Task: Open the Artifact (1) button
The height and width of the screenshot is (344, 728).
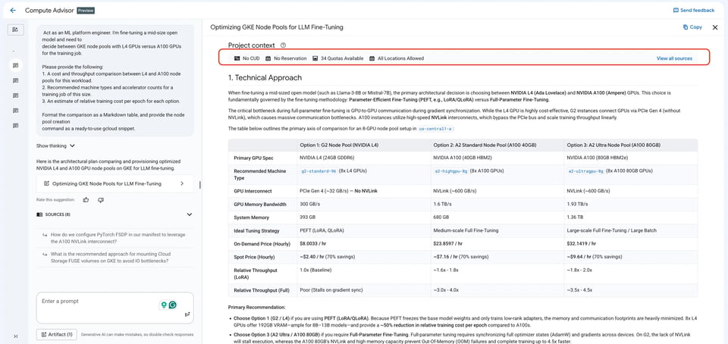Action: click(57, 334)
